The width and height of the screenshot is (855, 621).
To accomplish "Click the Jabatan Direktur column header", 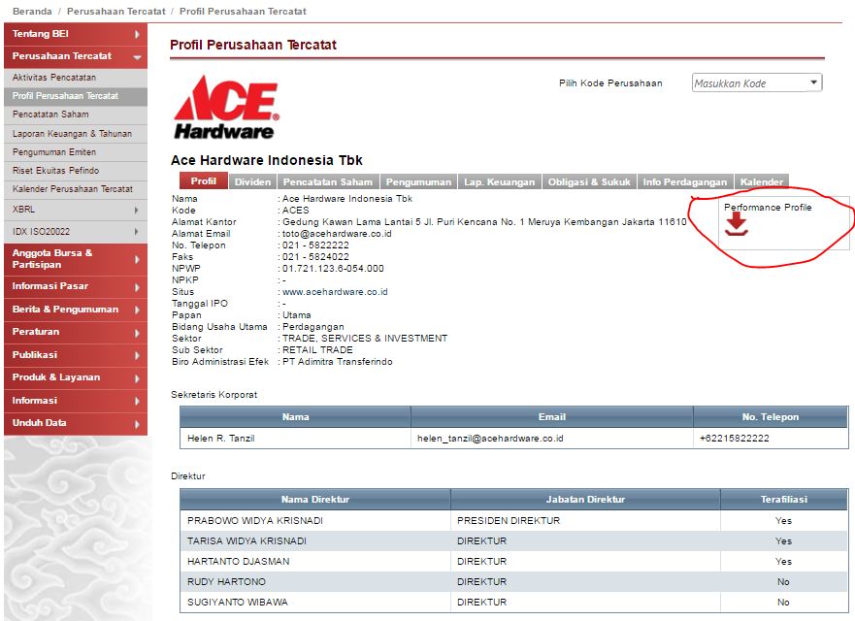I will coord(585,499).
